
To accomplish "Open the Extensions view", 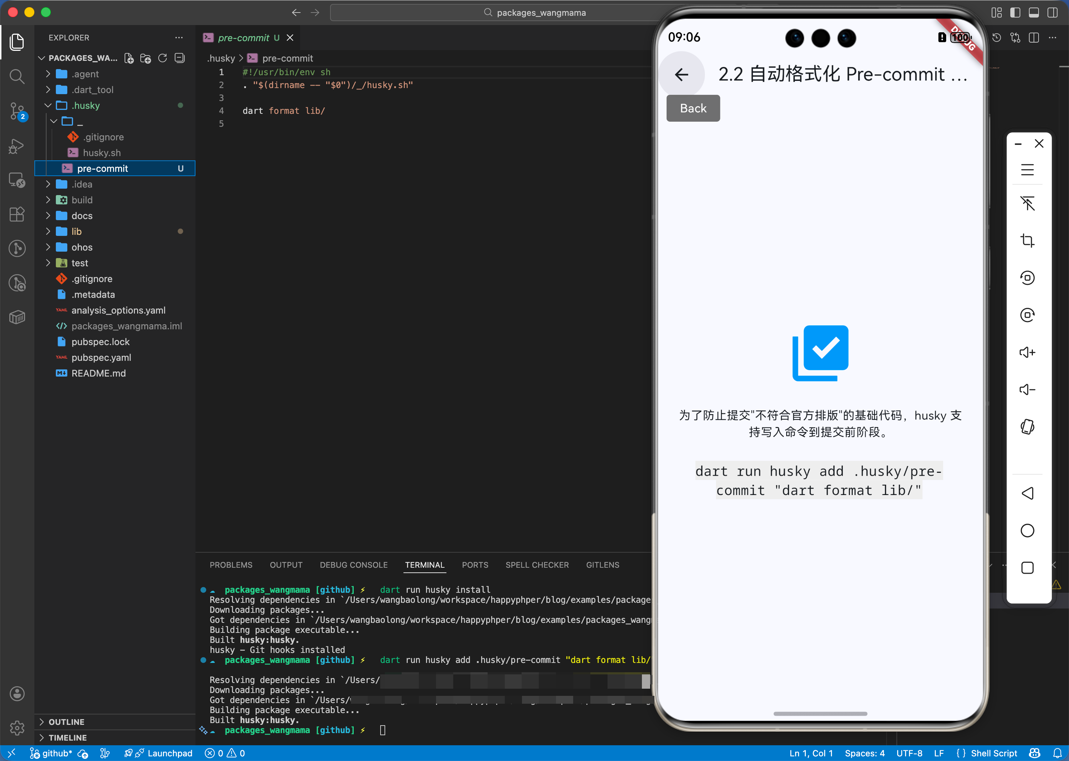I will (x=17, y=214).
